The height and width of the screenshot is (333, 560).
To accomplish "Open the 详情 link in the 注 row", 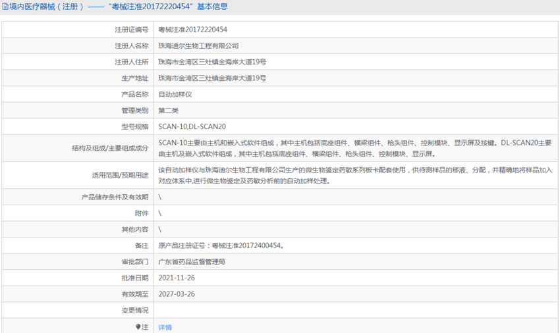I will click(x=165, y=327).
